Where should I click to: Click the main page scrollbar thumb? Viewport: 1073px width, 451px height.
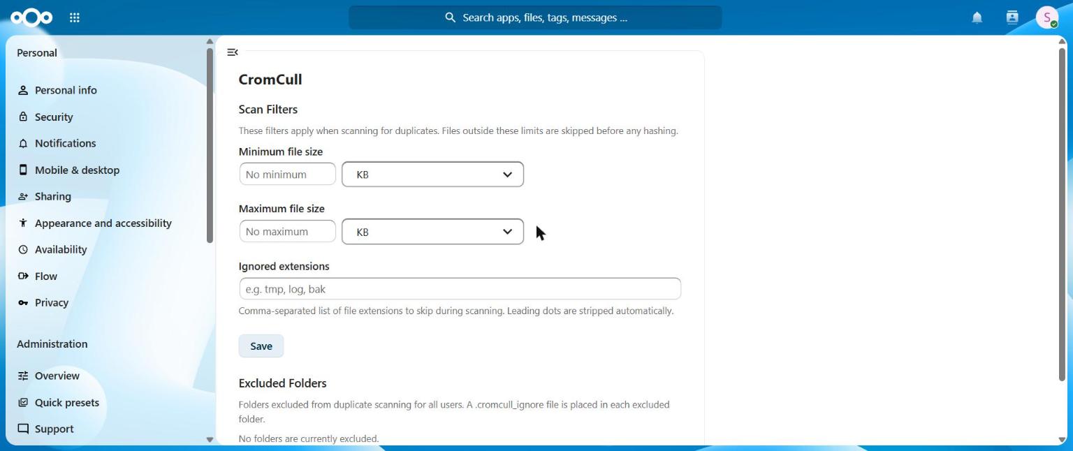pos(1063,214)
